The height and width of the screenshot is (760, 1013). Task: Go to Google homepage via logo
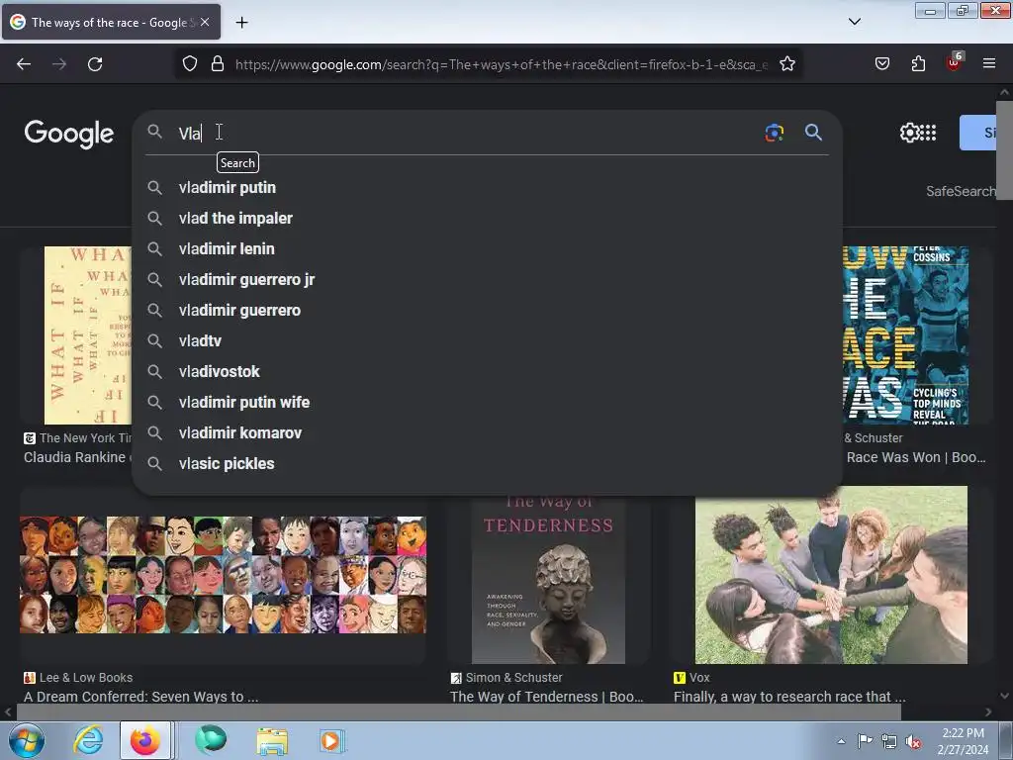point(69,134)
